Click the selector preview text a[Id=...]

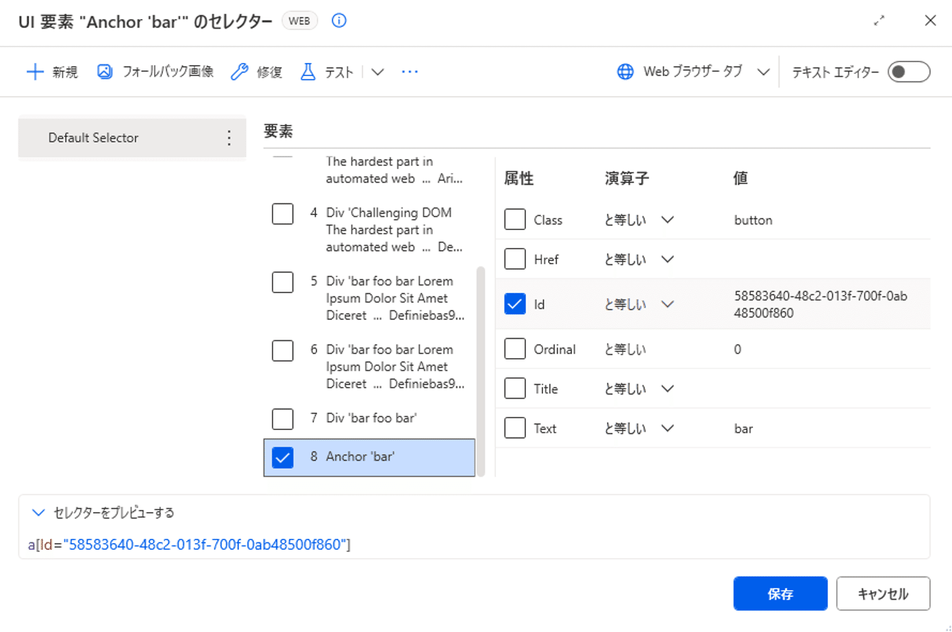[189, 544]
